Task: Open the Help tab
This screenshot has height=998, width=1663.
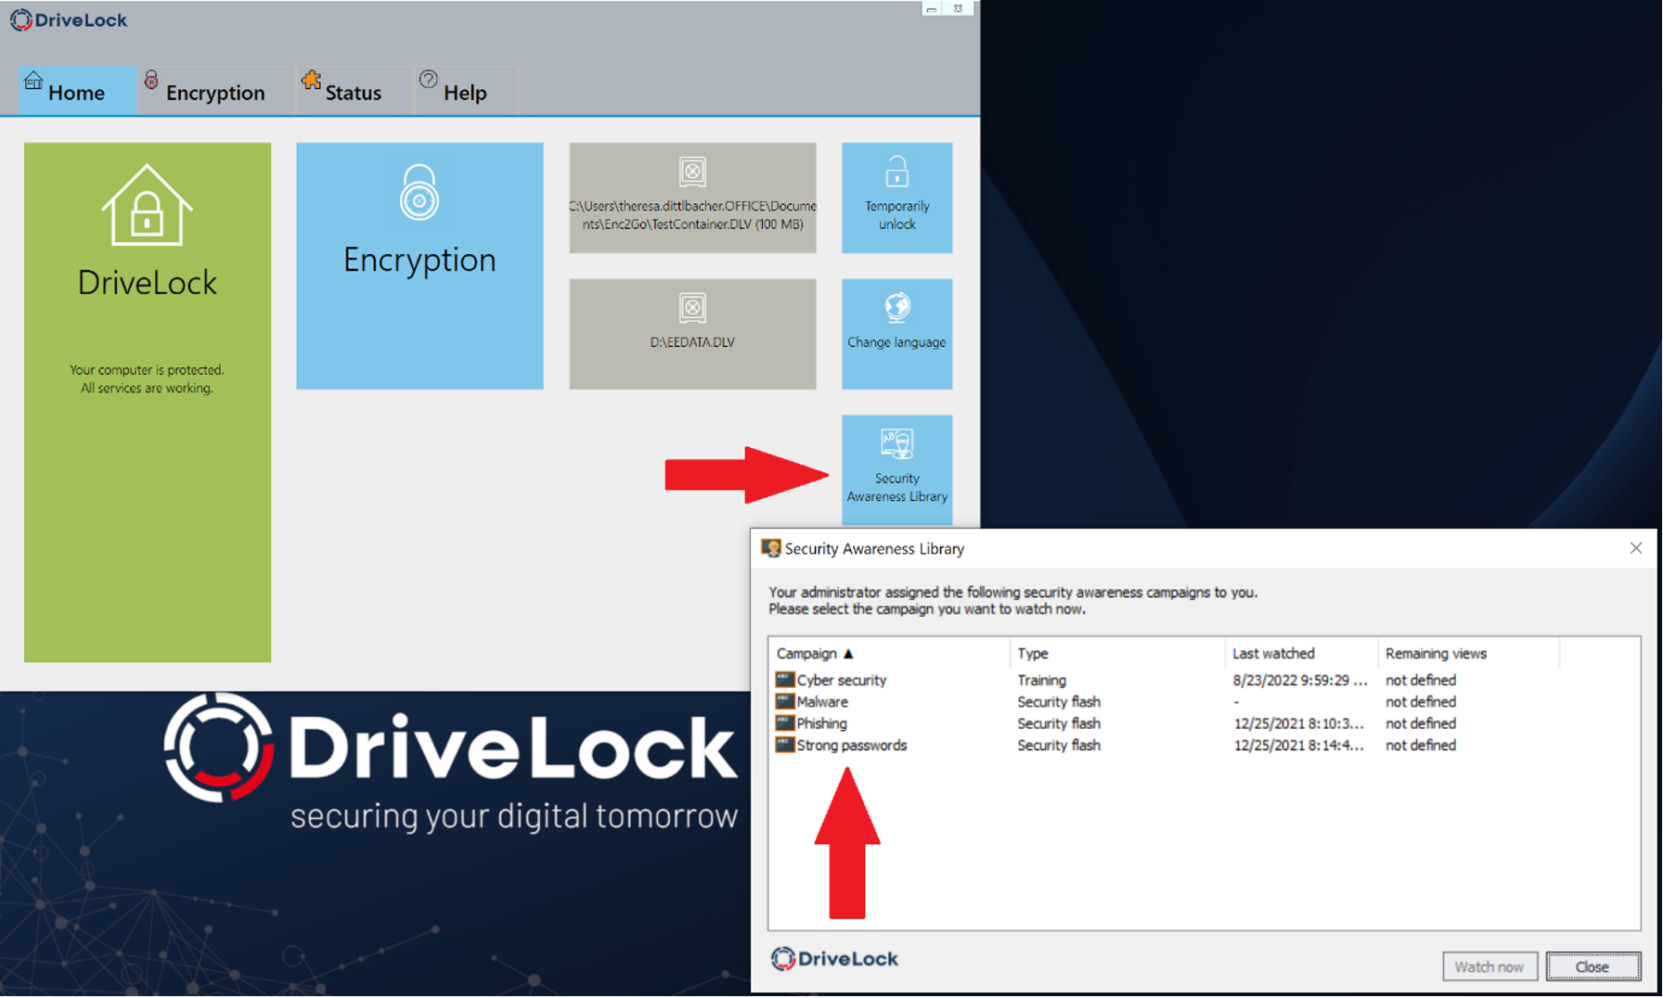Action: pos(464,91)
